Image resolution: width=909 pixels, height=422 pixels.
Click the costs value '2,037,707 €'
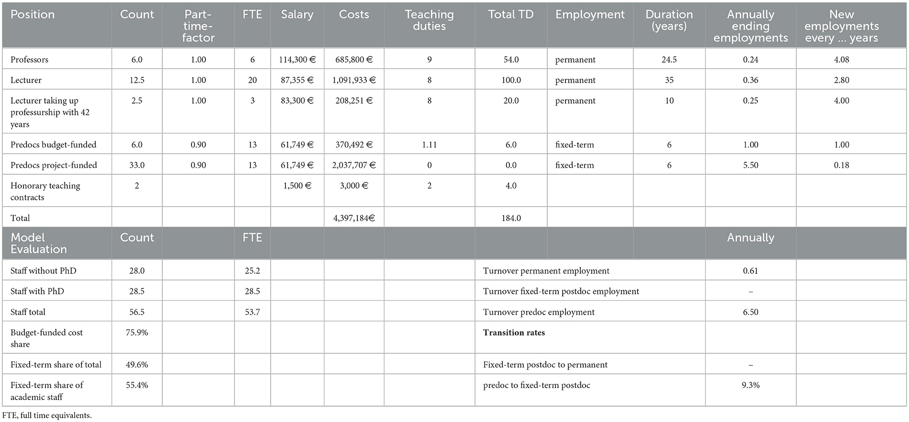point(354,165)
